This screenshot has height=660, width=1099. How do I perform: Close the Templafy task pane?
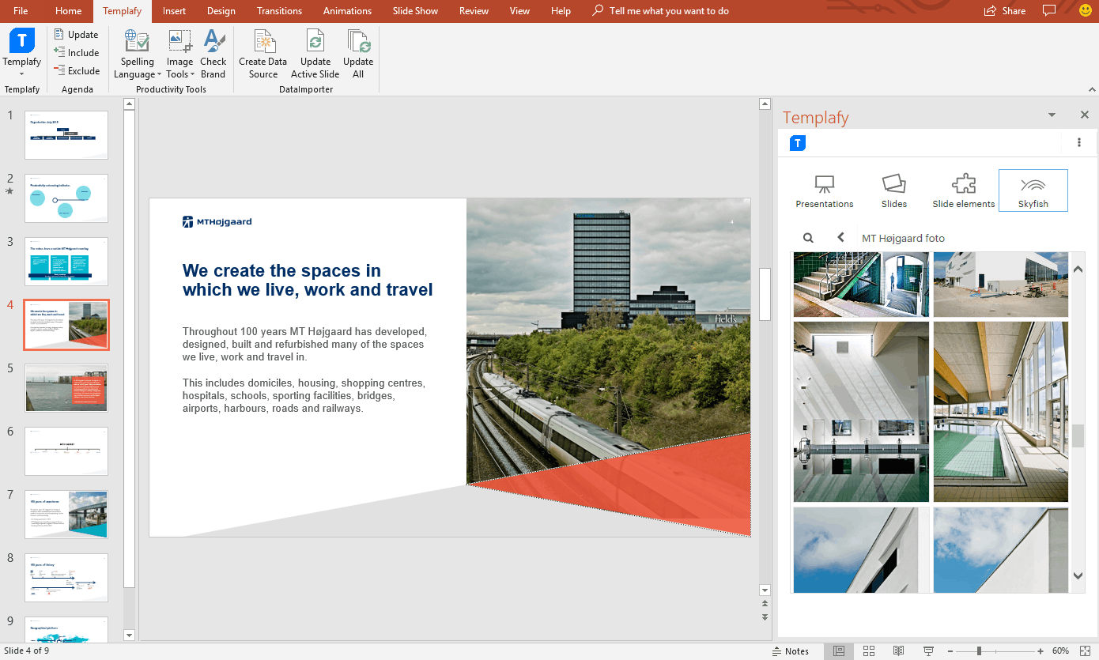coord(1085,115)
